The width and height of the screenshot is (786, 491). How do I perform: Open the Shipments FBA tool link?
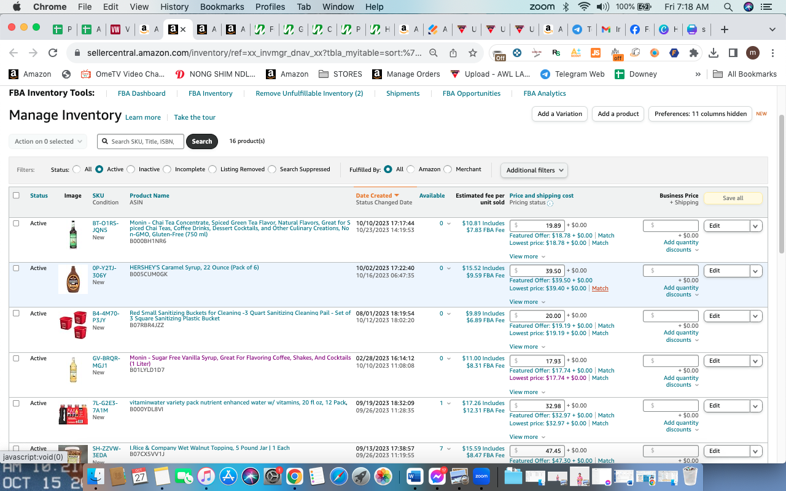403,93
